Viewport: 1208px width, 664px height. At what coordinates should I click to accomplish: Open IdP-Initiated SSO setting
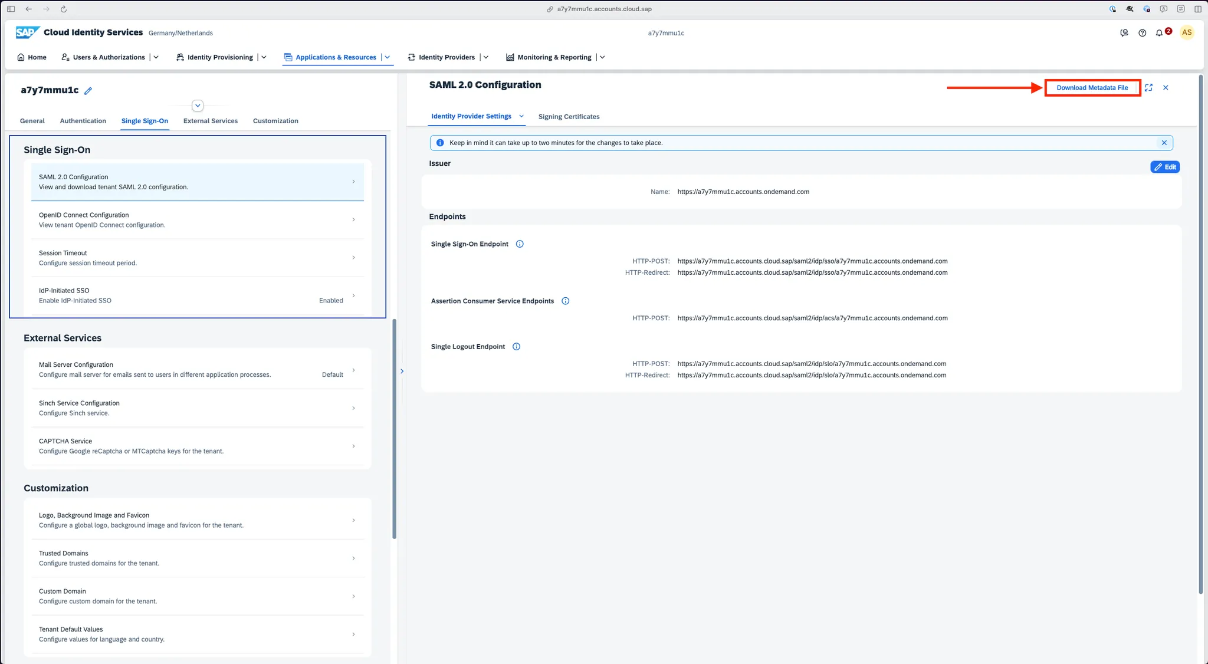tap(197, 295)
